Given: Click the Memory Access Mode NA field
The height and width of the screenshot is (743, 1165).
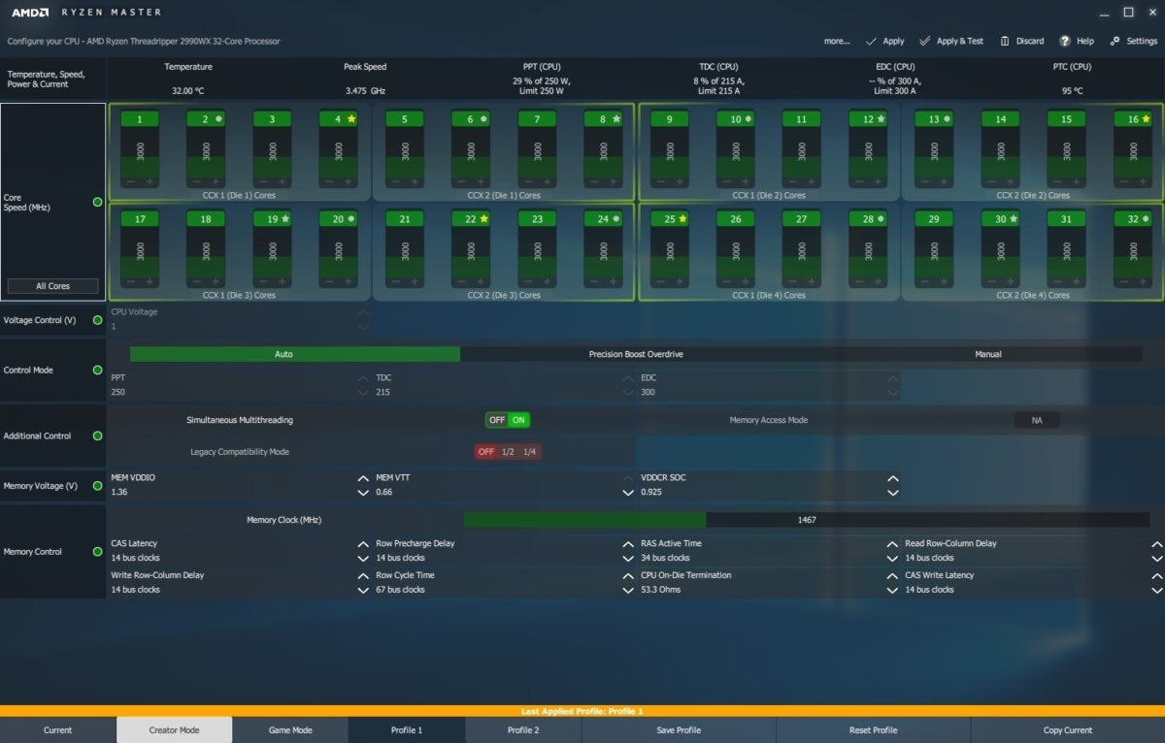Looking at the screenshot, I should [x=1037, y=420].
